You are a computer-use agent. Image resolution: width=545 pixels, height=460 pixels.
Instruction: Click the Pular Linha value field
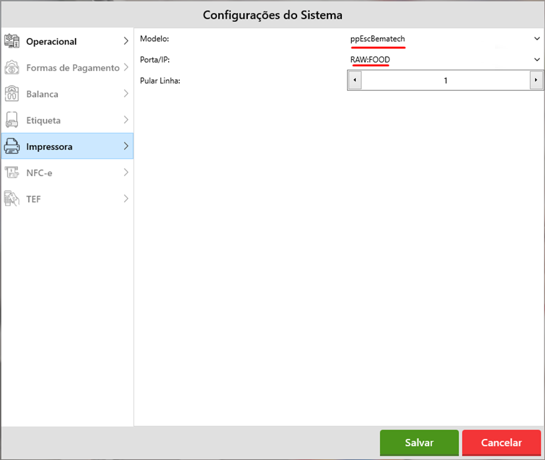(x=445, y=80)
